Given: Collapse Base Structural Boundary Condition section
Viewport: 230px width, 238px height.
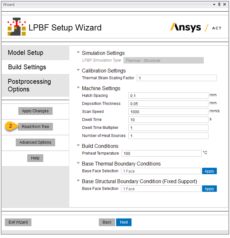Looking at the screenshot, I should tap(78, 181).
